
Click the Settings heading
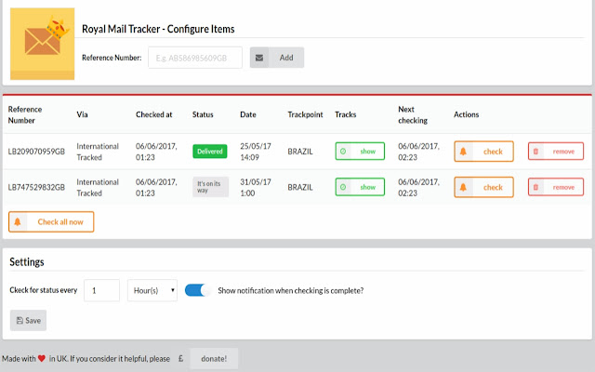[27, 262]
